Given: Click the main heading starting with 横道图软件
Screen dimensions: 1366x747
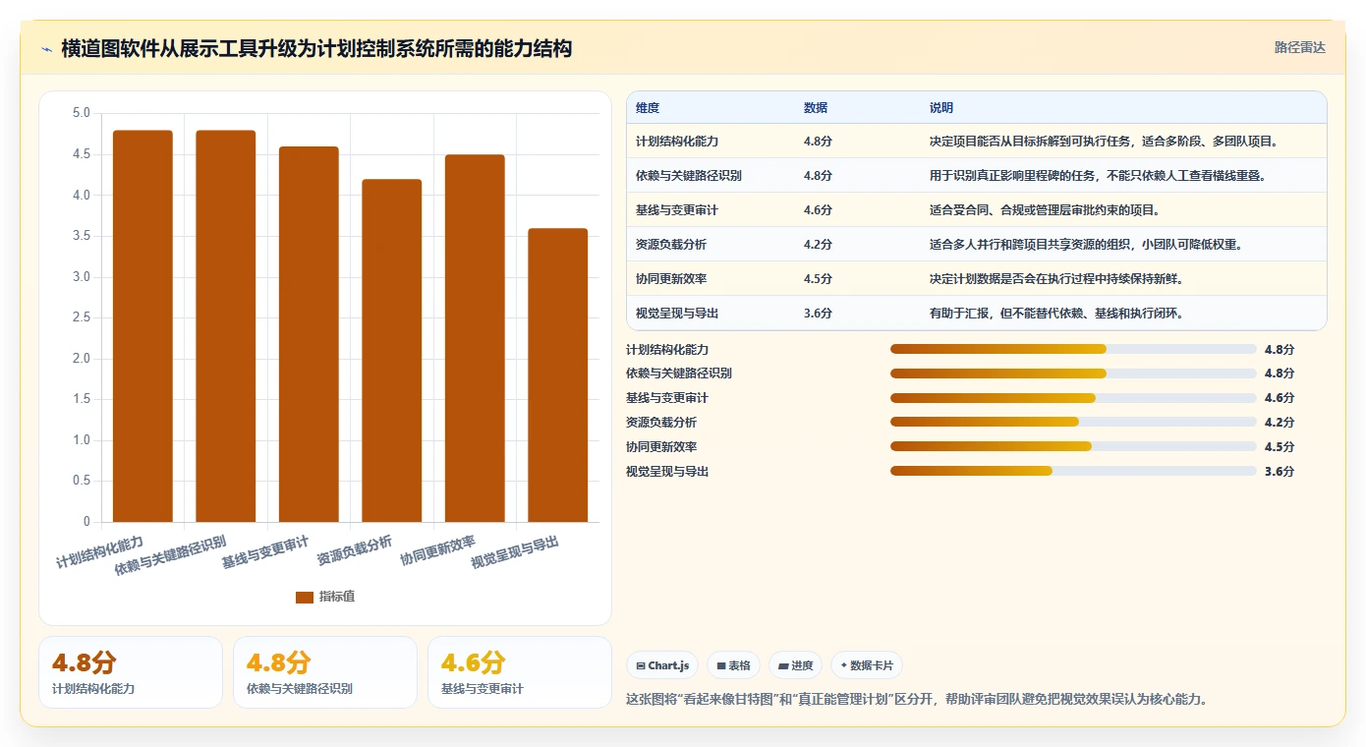Looking at the screenshot, I should tap(316, 48).
